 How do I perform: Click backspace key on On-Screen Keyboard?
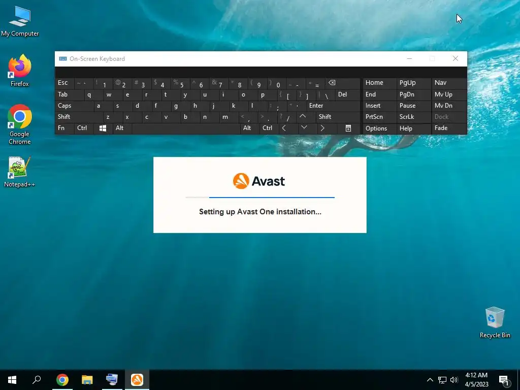click(x=343, y=83)
